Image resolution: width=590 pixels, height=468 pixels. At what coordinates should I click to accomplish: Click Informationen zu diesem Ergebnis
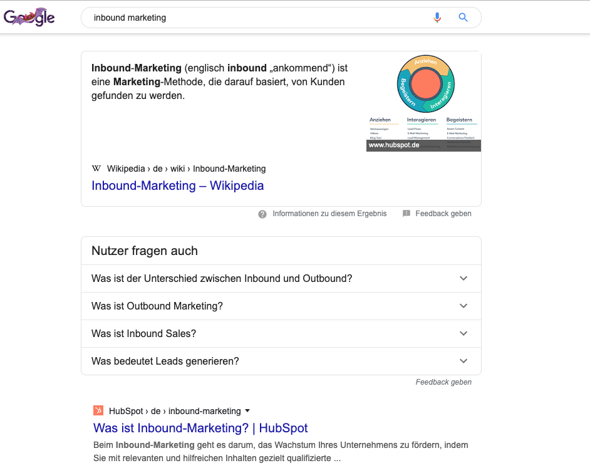click(329, 214)
